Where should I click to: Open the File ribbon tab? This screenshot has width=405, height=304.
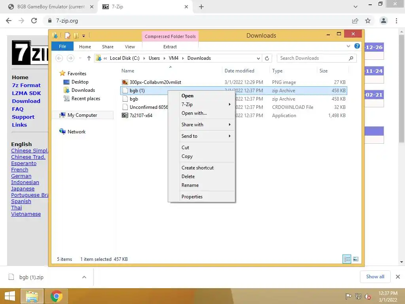pos(62,46)
